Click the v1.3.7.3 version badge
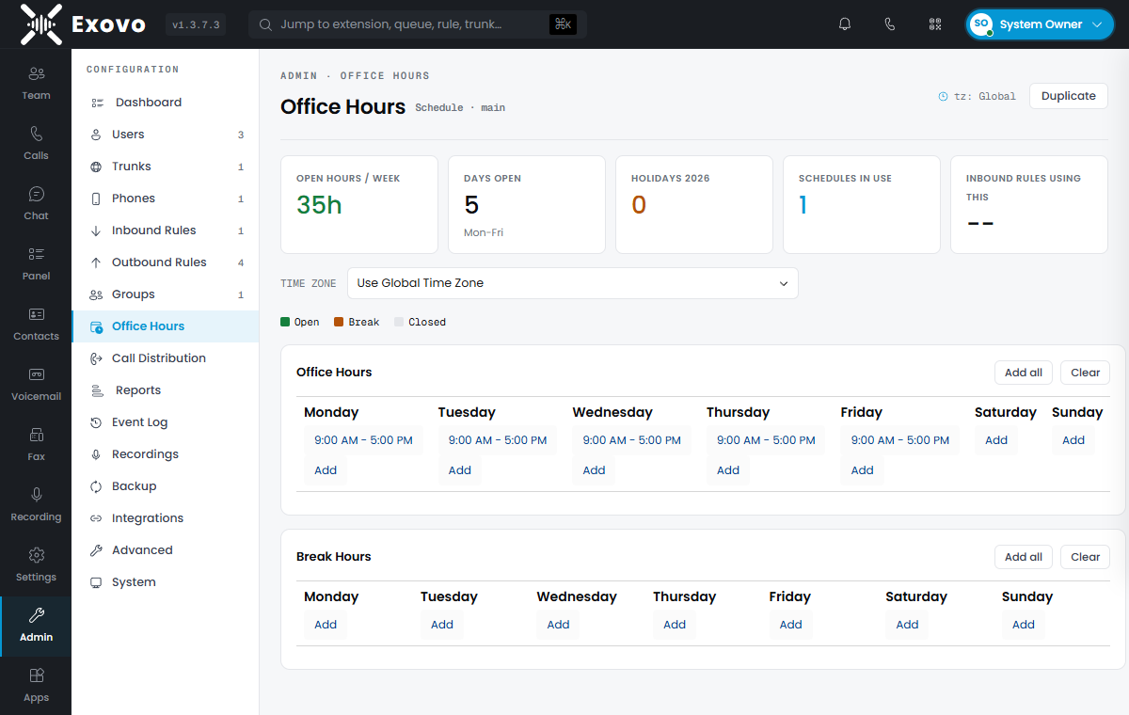The image size is (1129, 715). pos(196,25)
